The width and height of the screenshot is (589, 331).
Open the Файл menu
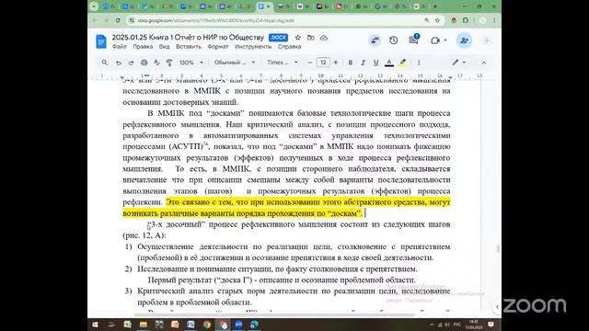119,47
